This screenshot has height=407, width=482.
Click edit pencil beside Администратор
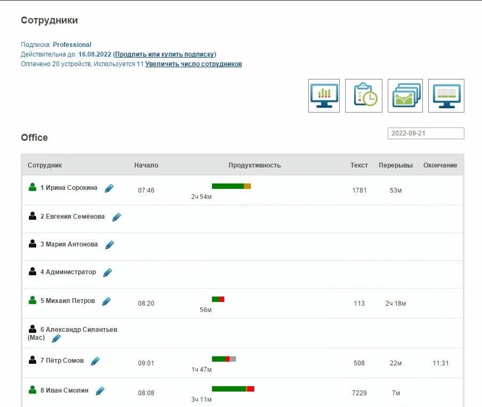[108, 273]
